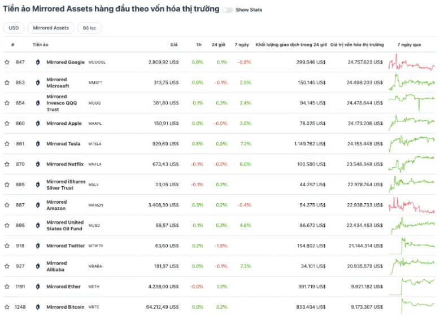Image resolution: width=440 pixels, height=320 pixels.
Task: Sort by the Tiền ảo column header
Action: (x=41, y=45)
